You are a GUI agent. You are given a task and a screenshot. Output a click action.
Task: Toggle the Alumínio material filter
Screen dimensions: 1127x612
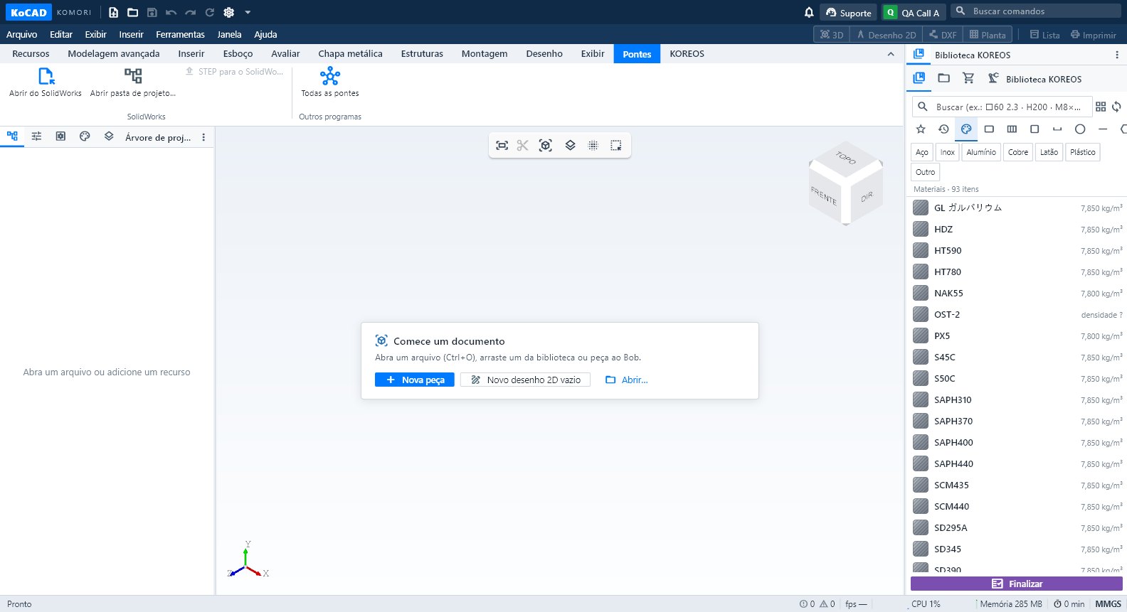tap(981, 152)
